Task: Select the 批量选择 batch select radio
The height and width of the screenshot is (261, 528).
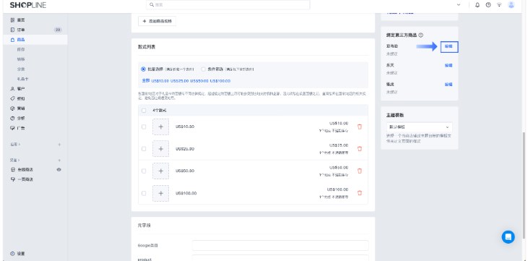Action: [x=144, y=69]
